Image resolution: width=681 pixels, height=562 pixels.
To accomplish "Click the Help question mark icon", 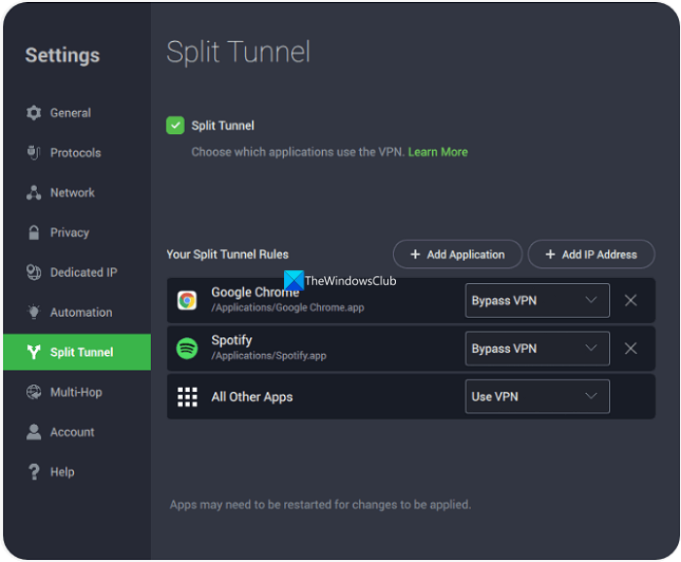I will coord(33,472).
